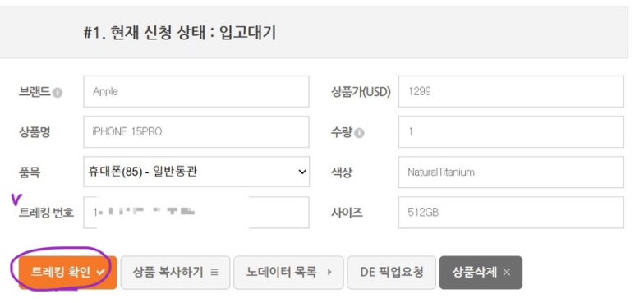Open the 품목 category dropdown
This screenshot has width=635, height=303.
pyautogui.click(x=196, y=172)
